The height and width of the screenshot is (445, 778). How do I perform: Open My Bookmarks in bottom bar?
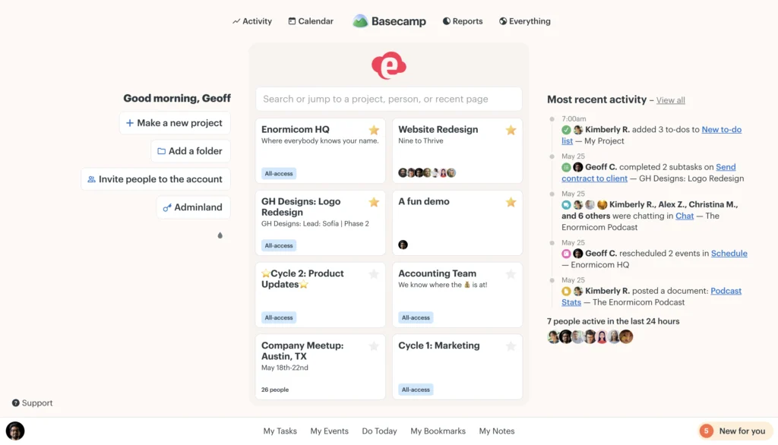coord(438,431)
